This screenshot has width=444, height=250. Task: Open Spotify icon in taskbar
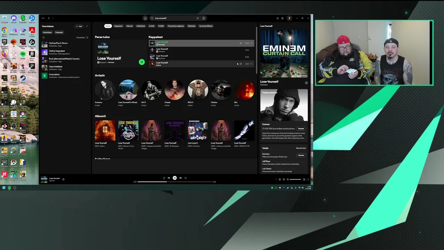coord(9,188)
